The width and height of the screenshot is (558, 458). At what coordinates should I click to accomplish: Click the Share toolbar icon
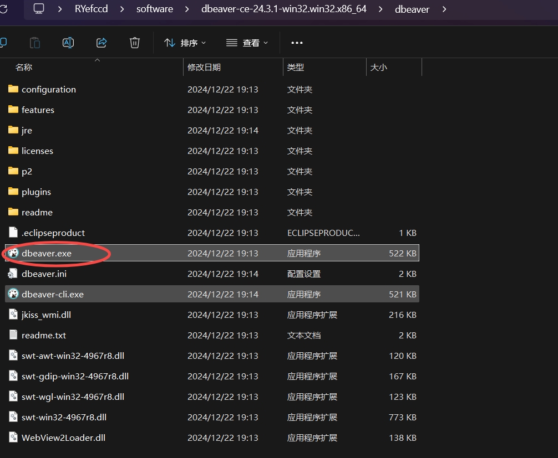pyautogui.click(x=102, y=43)
